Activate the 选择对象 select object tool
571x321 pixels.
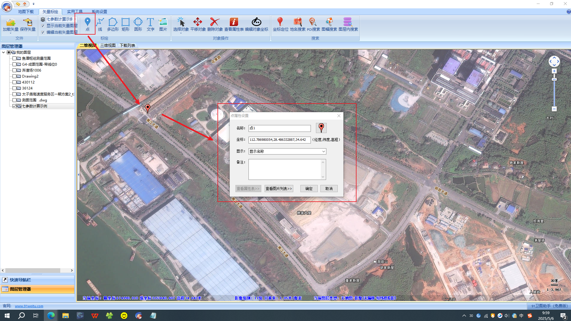point(181,24)
